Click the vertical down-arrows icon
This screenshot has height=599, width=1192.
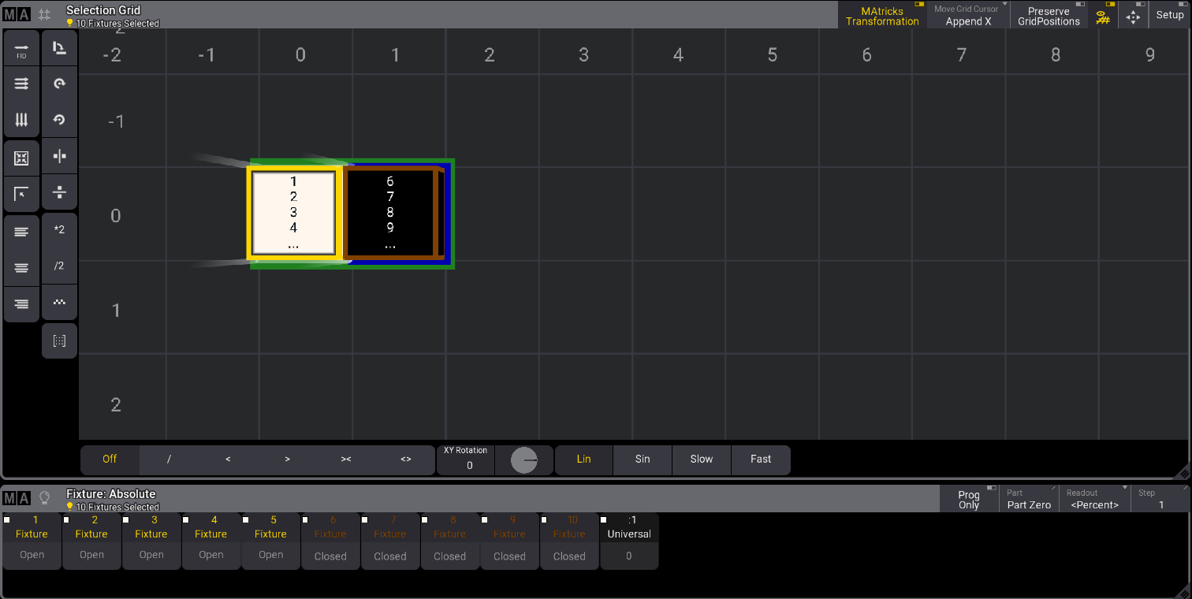pos(21,120)
